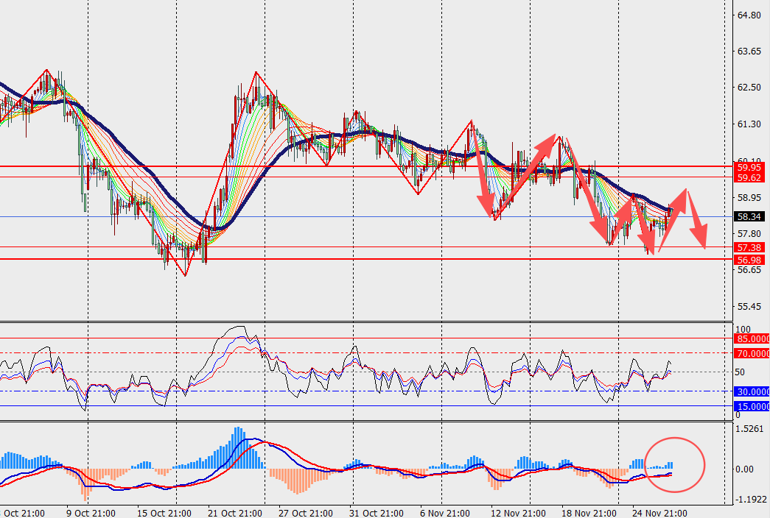Click the 6 Nov 21:00 time axis label

(x=444, y=513)
